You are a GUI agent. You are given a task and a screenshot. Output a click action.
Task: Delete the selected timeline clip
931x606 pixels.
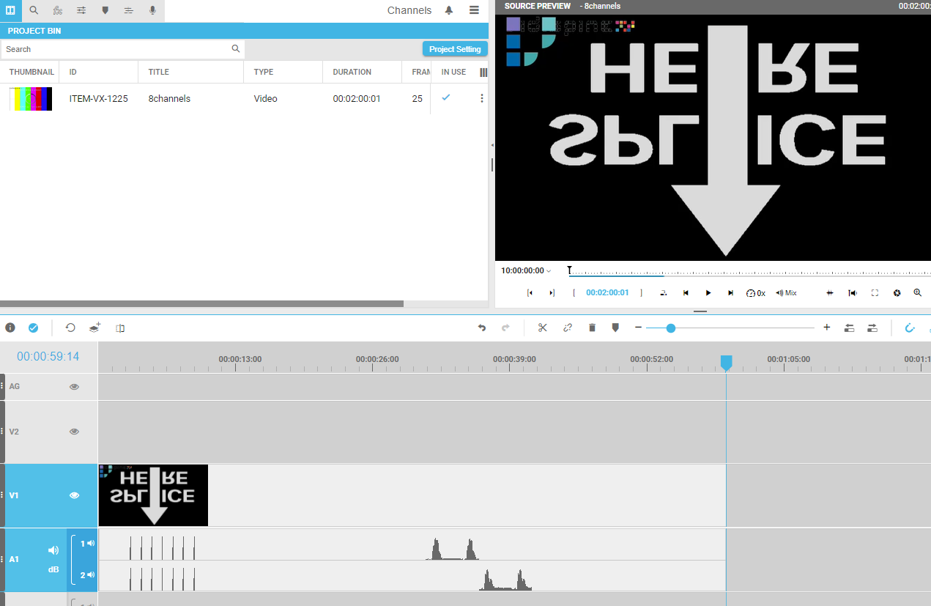[592, 328]
